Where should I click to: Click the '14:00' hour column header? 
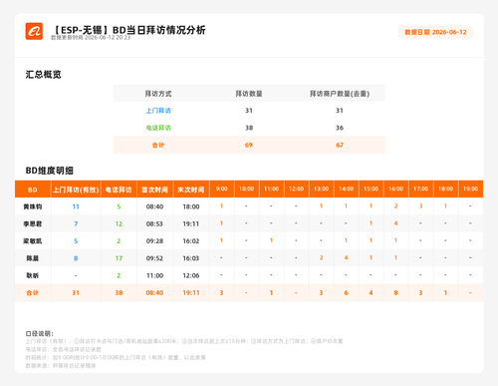click(x=346, y=189)
